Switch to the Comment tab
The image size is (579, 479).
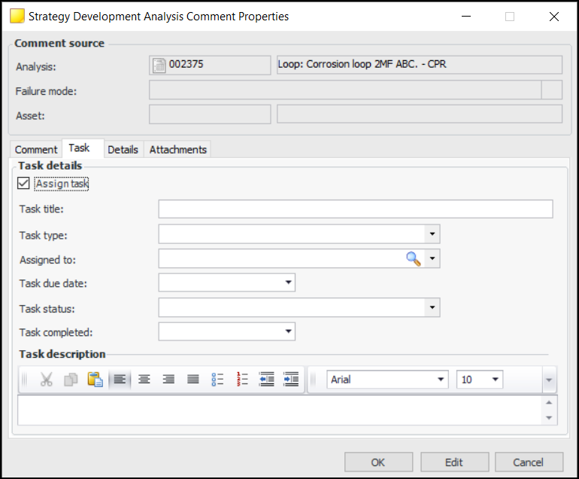[36, 150]
